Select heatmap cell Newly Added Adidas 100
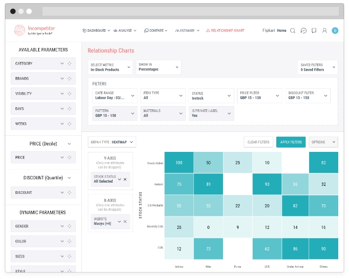 (179, 163)
